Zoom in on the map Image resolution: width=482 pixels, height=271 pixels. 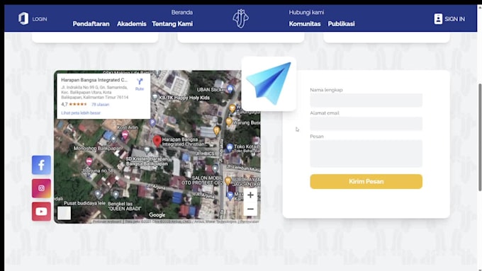250,195
